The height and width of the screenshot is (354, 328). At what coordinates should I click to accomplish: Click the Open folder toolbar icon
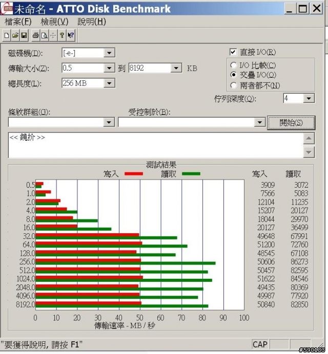tap(15, 35)
